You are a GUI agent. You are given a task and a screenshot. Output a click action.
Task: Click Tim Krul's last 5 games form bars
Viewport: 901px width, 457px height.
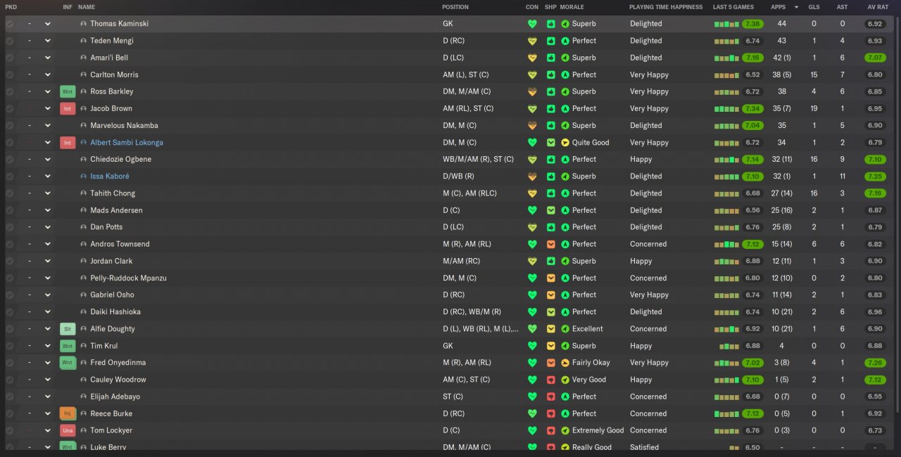(x=729, y=346)
